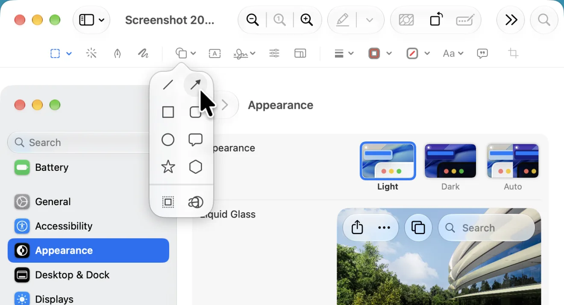
Task: Reset zoom to actual size
Action: [x=280, y=20]
